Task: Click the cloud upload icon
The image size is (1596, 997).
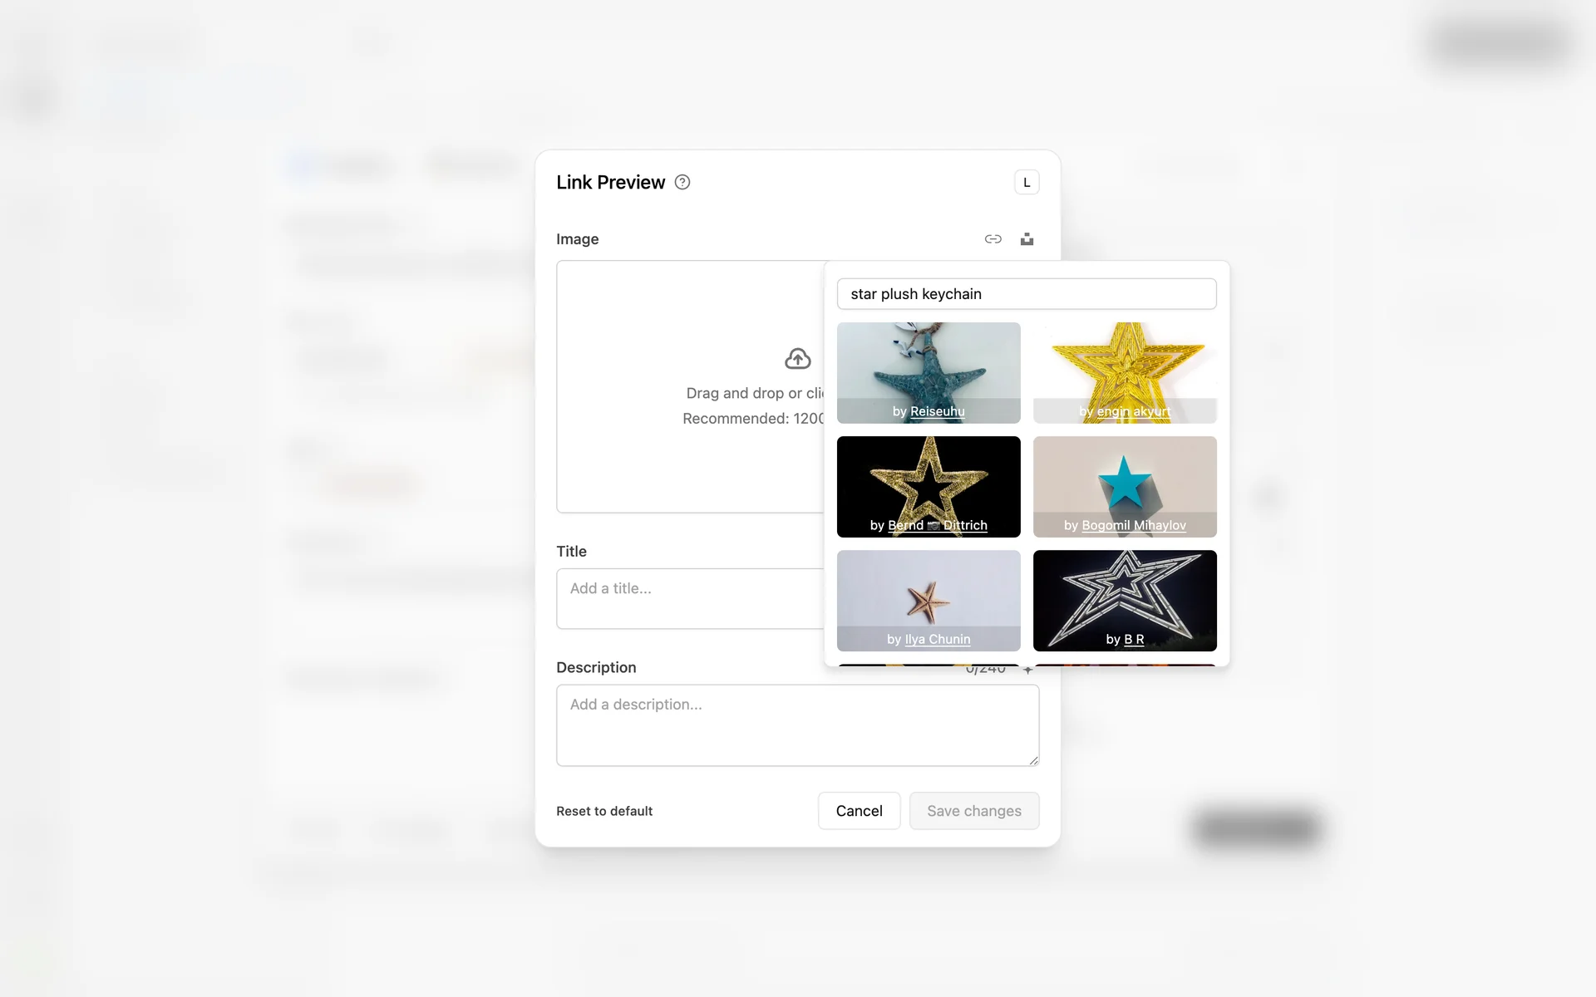Action: 797,359
